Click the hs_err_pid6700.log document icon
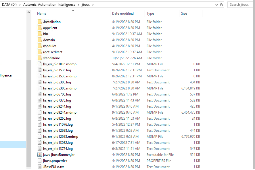Screen dimensions: 255x170 pos(40,94)
